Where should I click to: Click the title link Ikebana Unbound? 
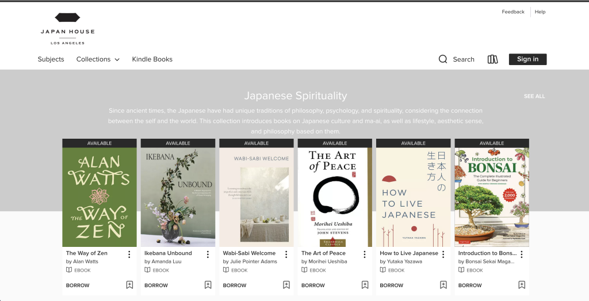point(168,253)
